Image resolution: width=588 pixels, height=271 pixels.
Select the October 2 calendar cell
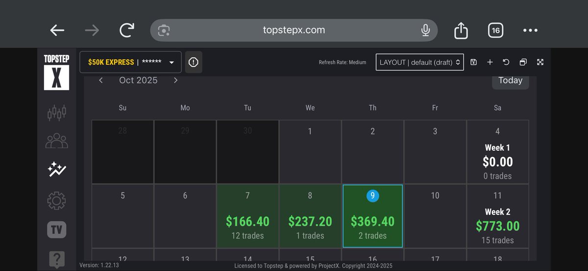[372, 152]
